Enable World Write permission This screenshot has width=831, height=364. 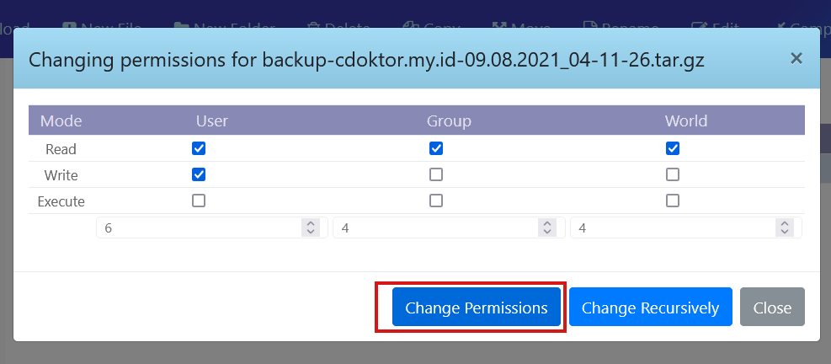tap(673, 175)
